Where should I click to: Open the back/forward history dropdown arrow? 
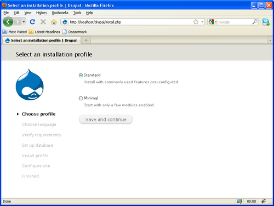[24, 22]
